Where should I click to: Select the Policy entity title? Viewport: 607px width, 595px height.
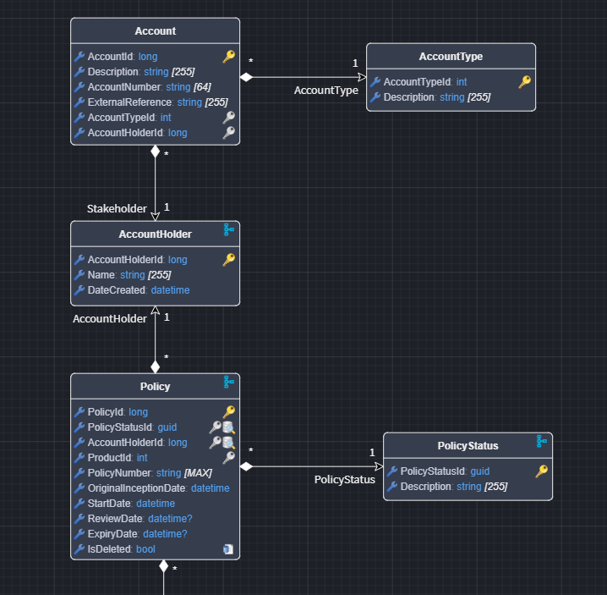click(x=156, y=387)
